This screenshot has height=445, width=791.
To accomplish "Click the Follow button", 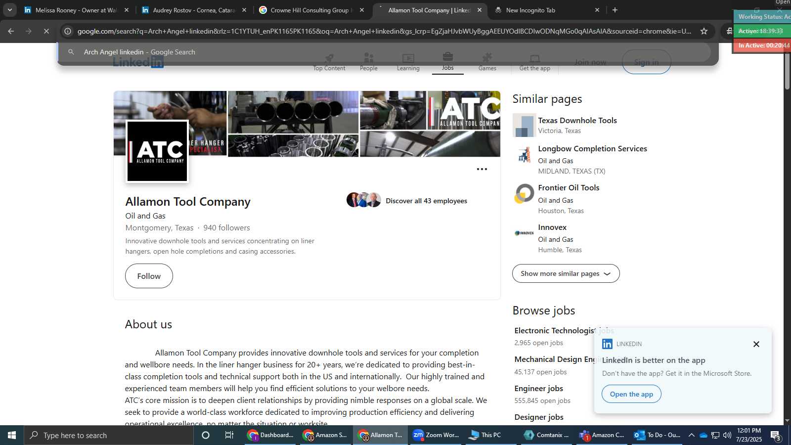I will (x=149, y=276).
